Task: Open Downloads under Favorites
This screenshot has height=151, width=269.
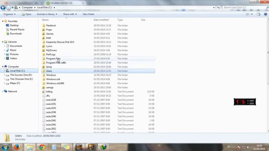Action: pyautogui.click(x=16, y=34)
